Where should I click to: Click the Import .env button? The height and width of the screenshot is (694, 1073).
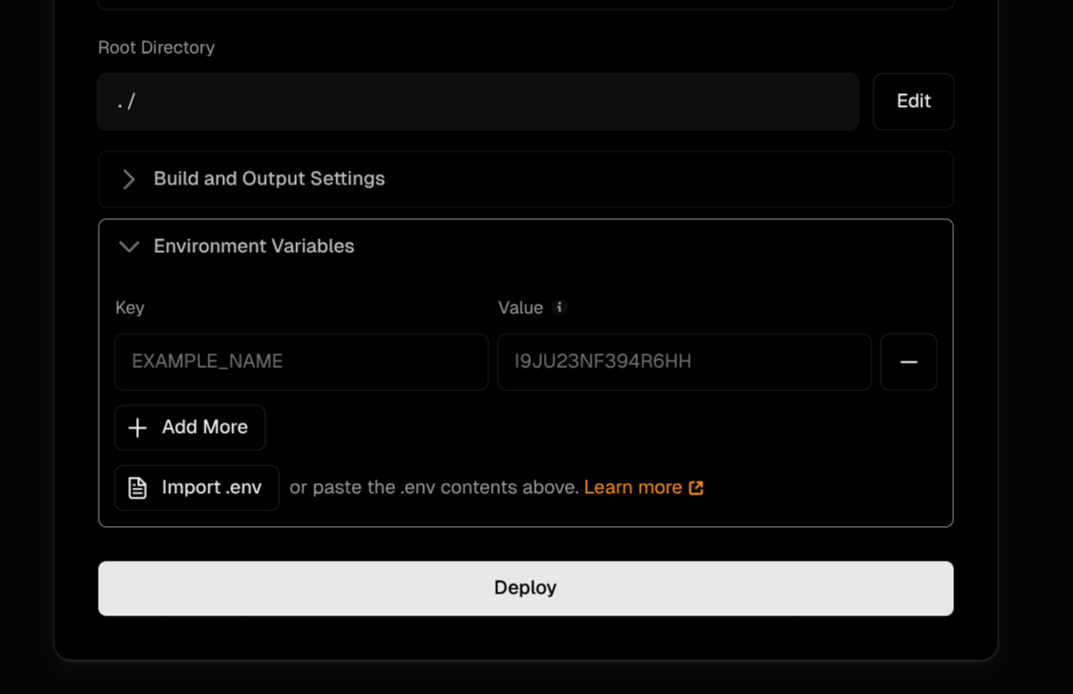pos(196,488)
